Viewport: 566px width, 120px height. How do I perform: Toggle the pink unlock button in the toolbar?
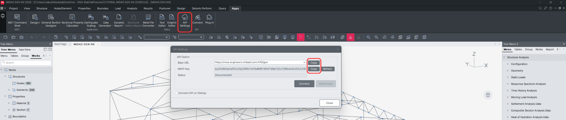coord(350,37)
